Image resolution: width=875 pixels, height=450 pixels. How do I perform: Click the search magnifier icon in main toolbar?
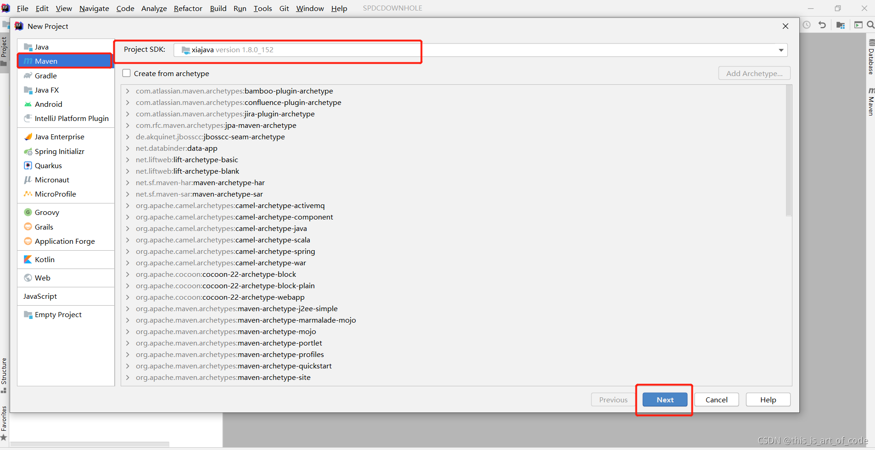pyautogui.click(x=870, y=25)
